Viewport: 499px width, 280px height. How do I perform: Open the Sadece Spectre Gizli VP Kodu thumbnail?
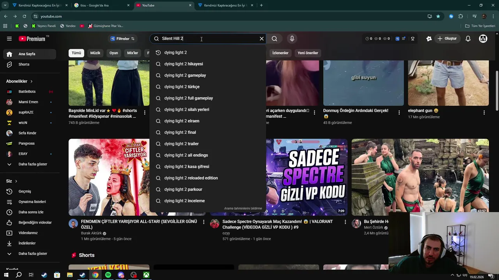[307, 177]
